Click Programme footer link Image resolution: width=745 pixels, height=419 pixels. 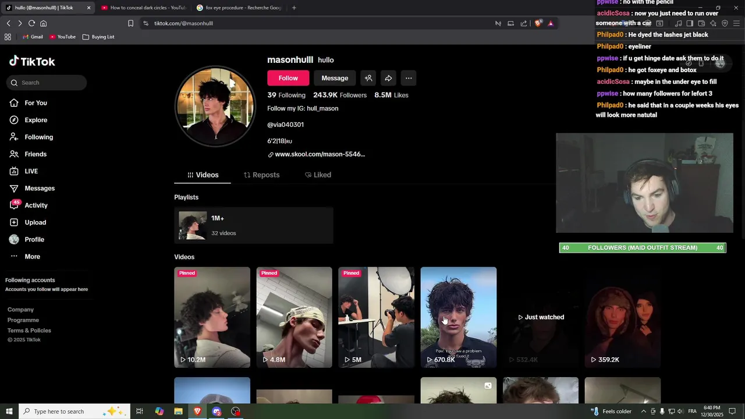coord(23,320)
